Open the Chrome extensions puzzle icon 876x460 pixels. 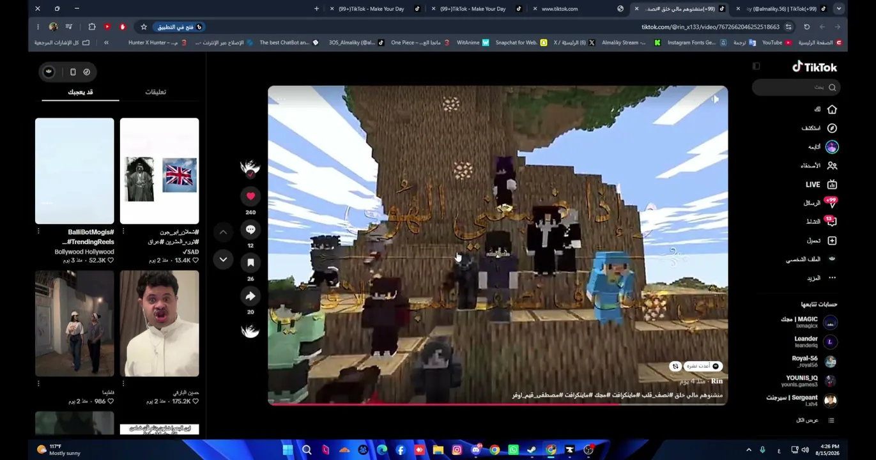(92, 27)
